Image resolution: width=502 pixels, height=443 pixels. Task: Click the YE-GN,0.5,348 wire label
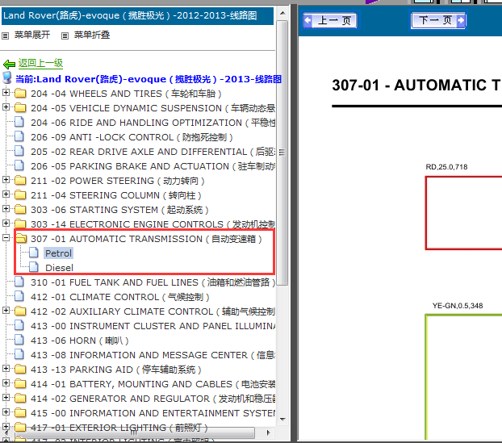(x=458, y=306)
